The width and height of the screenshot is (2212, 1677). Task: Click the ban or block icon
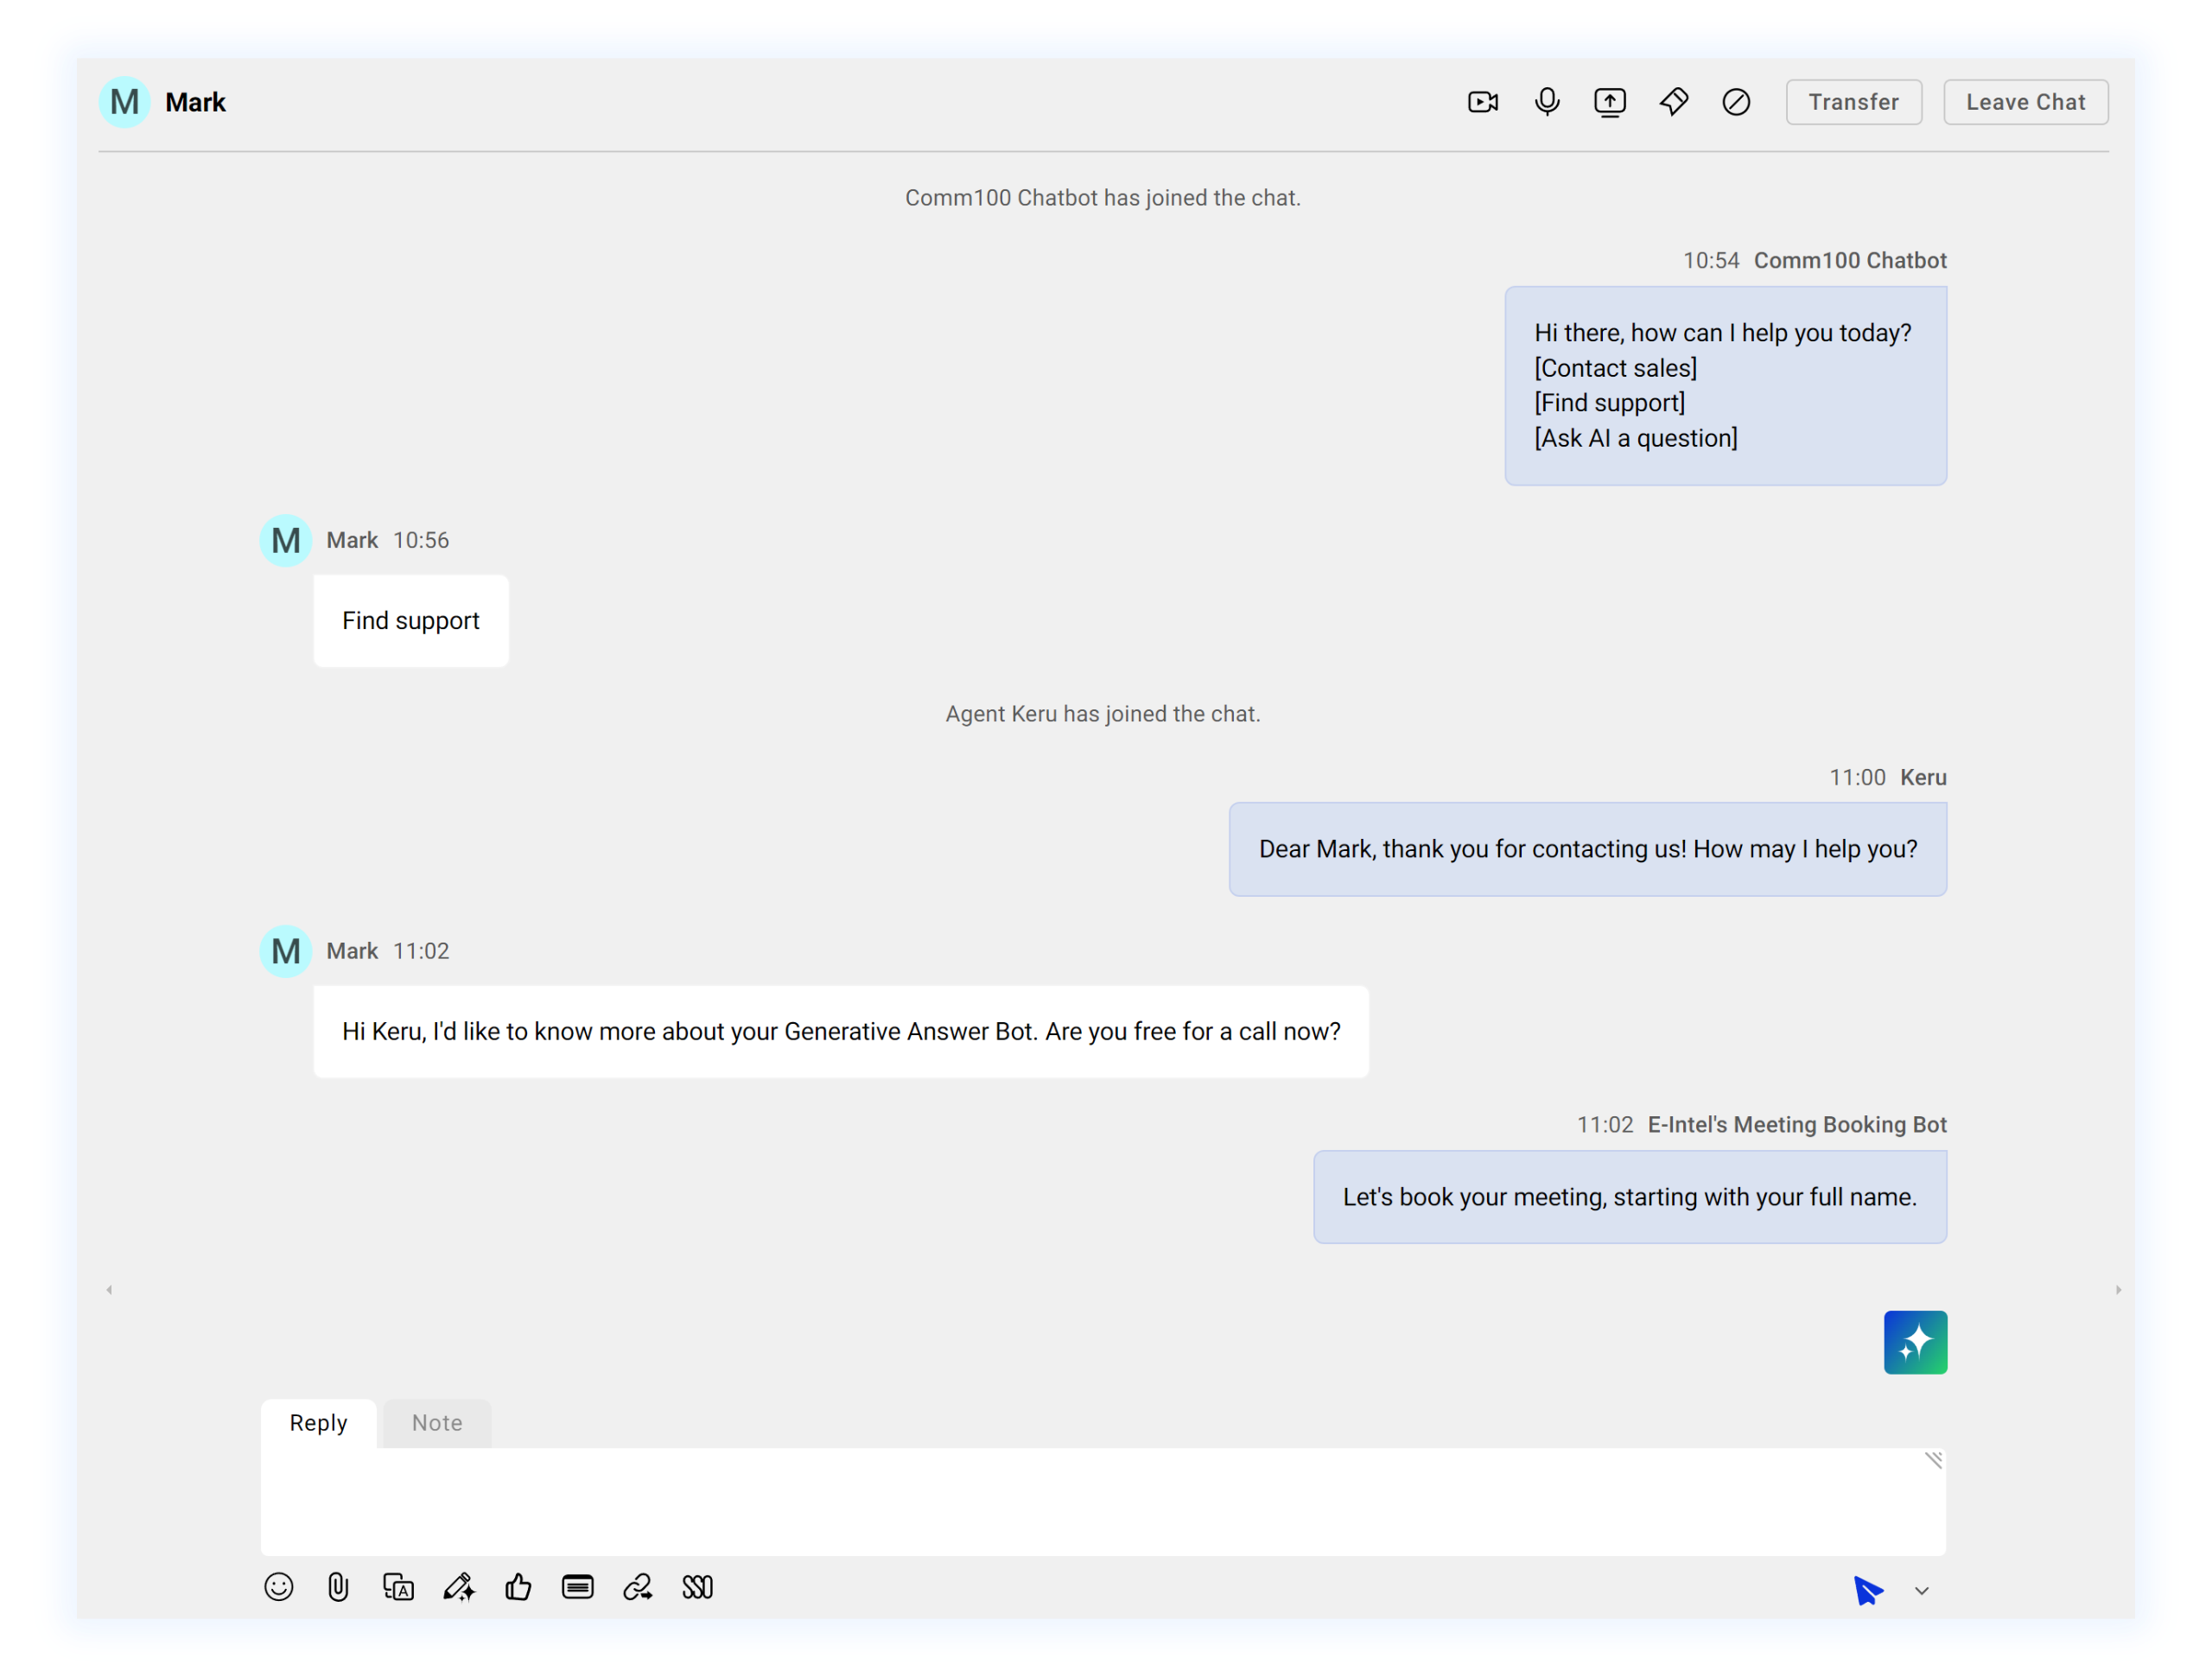(x=1737, y=102)
